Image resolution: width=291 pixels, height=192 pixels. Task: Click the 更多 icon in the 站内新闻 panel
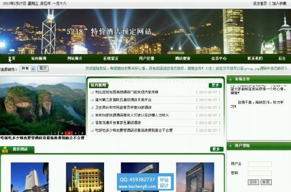215,85
